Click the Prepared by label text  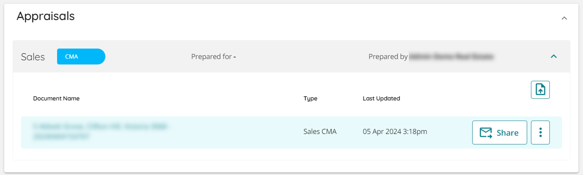point(388,57)
